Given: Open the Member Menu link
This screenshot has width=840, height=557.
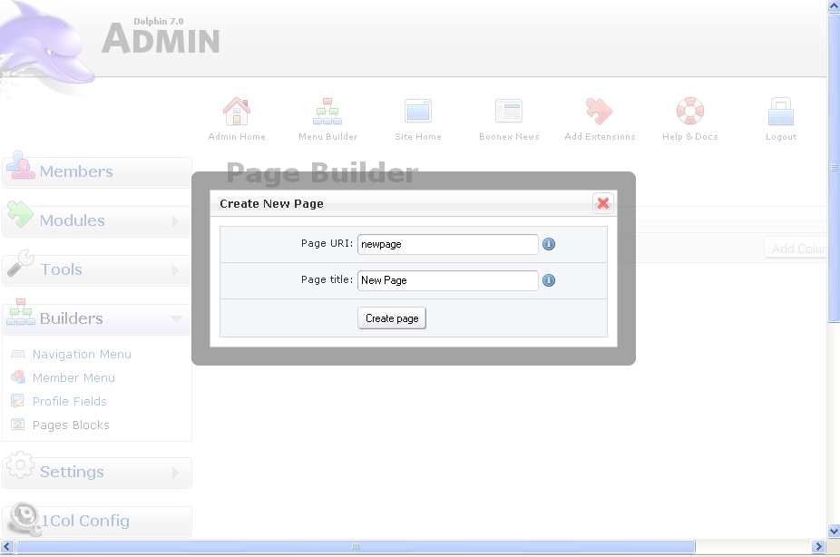Looking at the screenshot, I should coord(73,377).
